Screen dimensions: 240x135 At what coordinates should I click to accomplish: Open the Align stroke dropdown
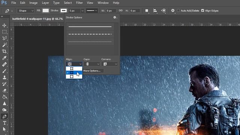74,64
